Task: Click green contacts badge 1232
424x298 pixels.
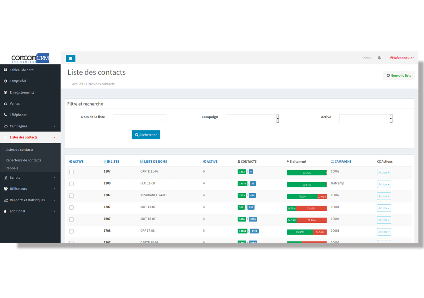Action: (242, 172)
